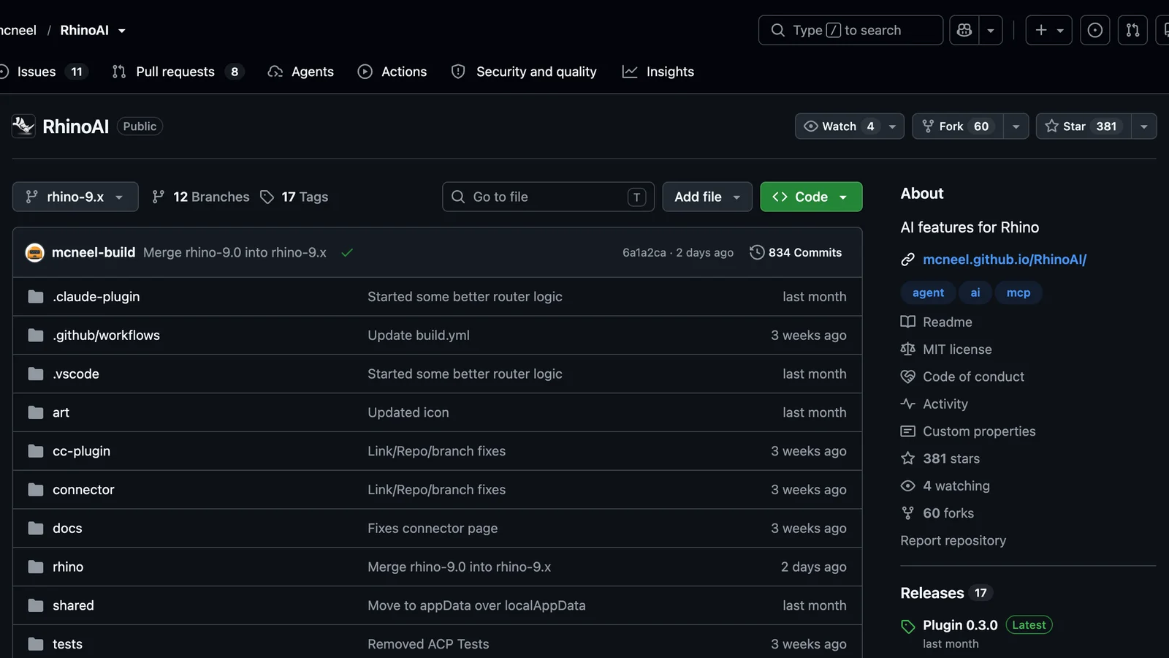Switch to the Insights tab
The image size is (1169, 658).
(x=658, y=72)
